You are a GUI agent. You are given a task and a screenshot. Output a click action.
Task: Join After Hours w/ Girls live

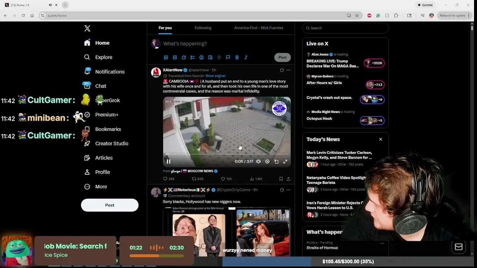pos(375,85)
